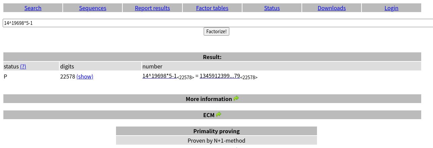Select the Proven by N+1-method row
The height and width of the screenshot is (148, 433).
[x=216, y=141]
